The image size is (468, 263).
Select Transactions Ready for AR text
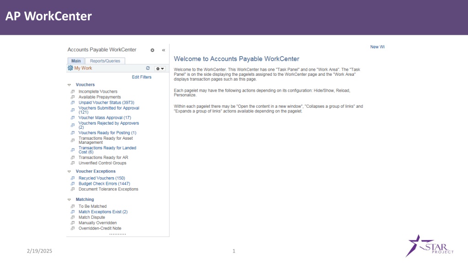[103, 158]
